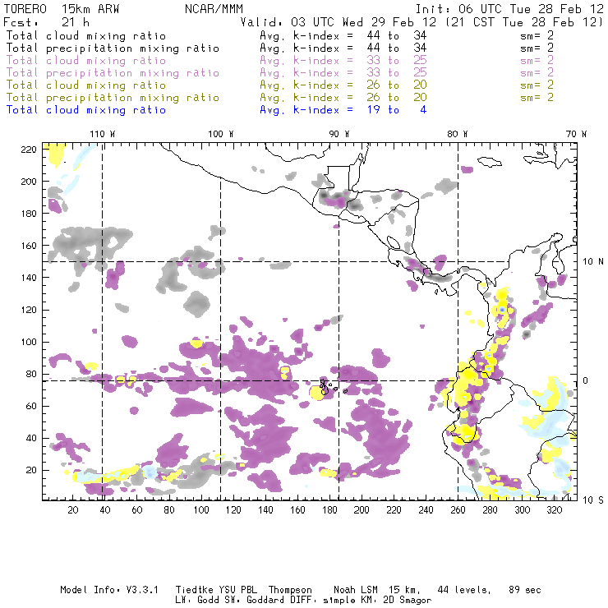Click the "90 W" longitude label
608x608 pixels.
(x=339, y=134)
